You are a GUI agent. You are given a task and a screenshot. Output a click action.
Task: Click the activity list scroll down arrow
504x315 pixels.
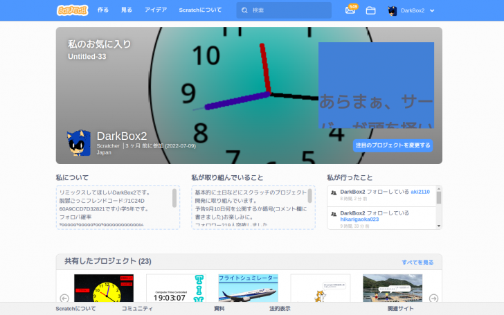point(439,226)
